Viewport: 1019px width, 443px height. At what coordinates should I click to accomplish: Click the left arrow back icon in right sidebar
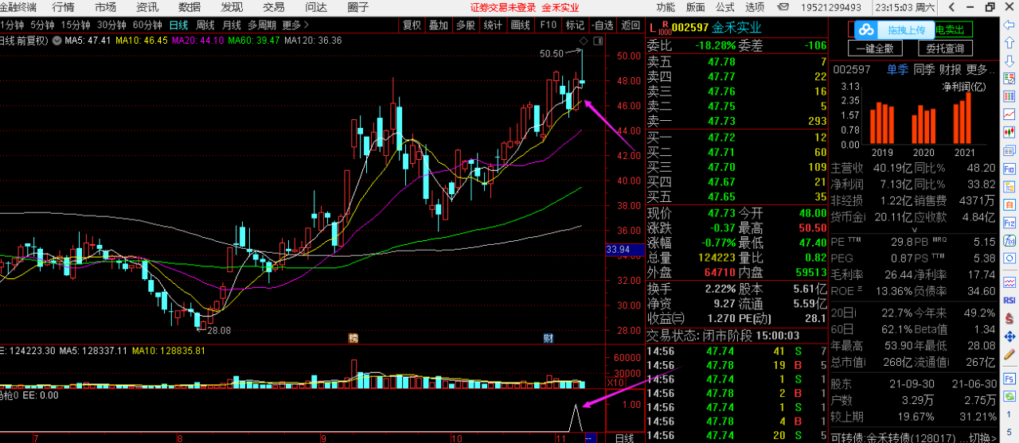pyautogui.click(x=1008, y=25)
